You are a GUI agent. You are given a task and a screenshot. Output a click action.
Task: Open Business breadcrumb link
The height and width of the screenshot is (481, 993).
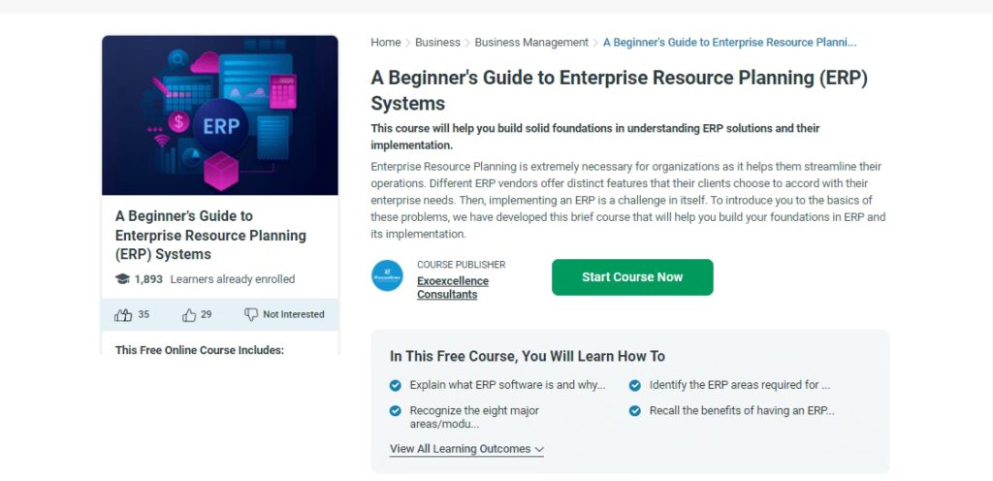[x=437, y=43]
